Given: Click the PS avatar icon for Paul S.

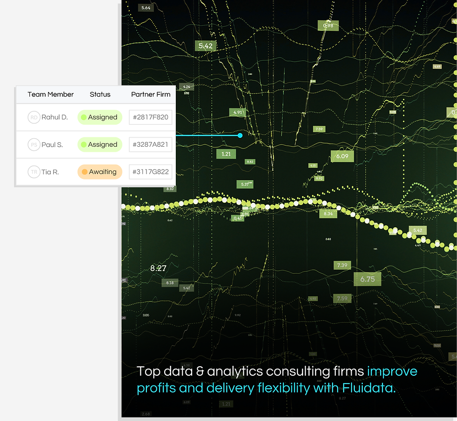Looking at the screenshot, I should pos(34,144).
